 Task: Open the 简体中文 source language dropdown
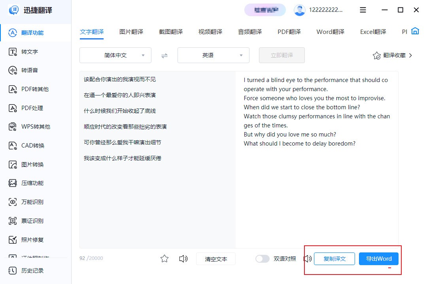coord(115,55)
